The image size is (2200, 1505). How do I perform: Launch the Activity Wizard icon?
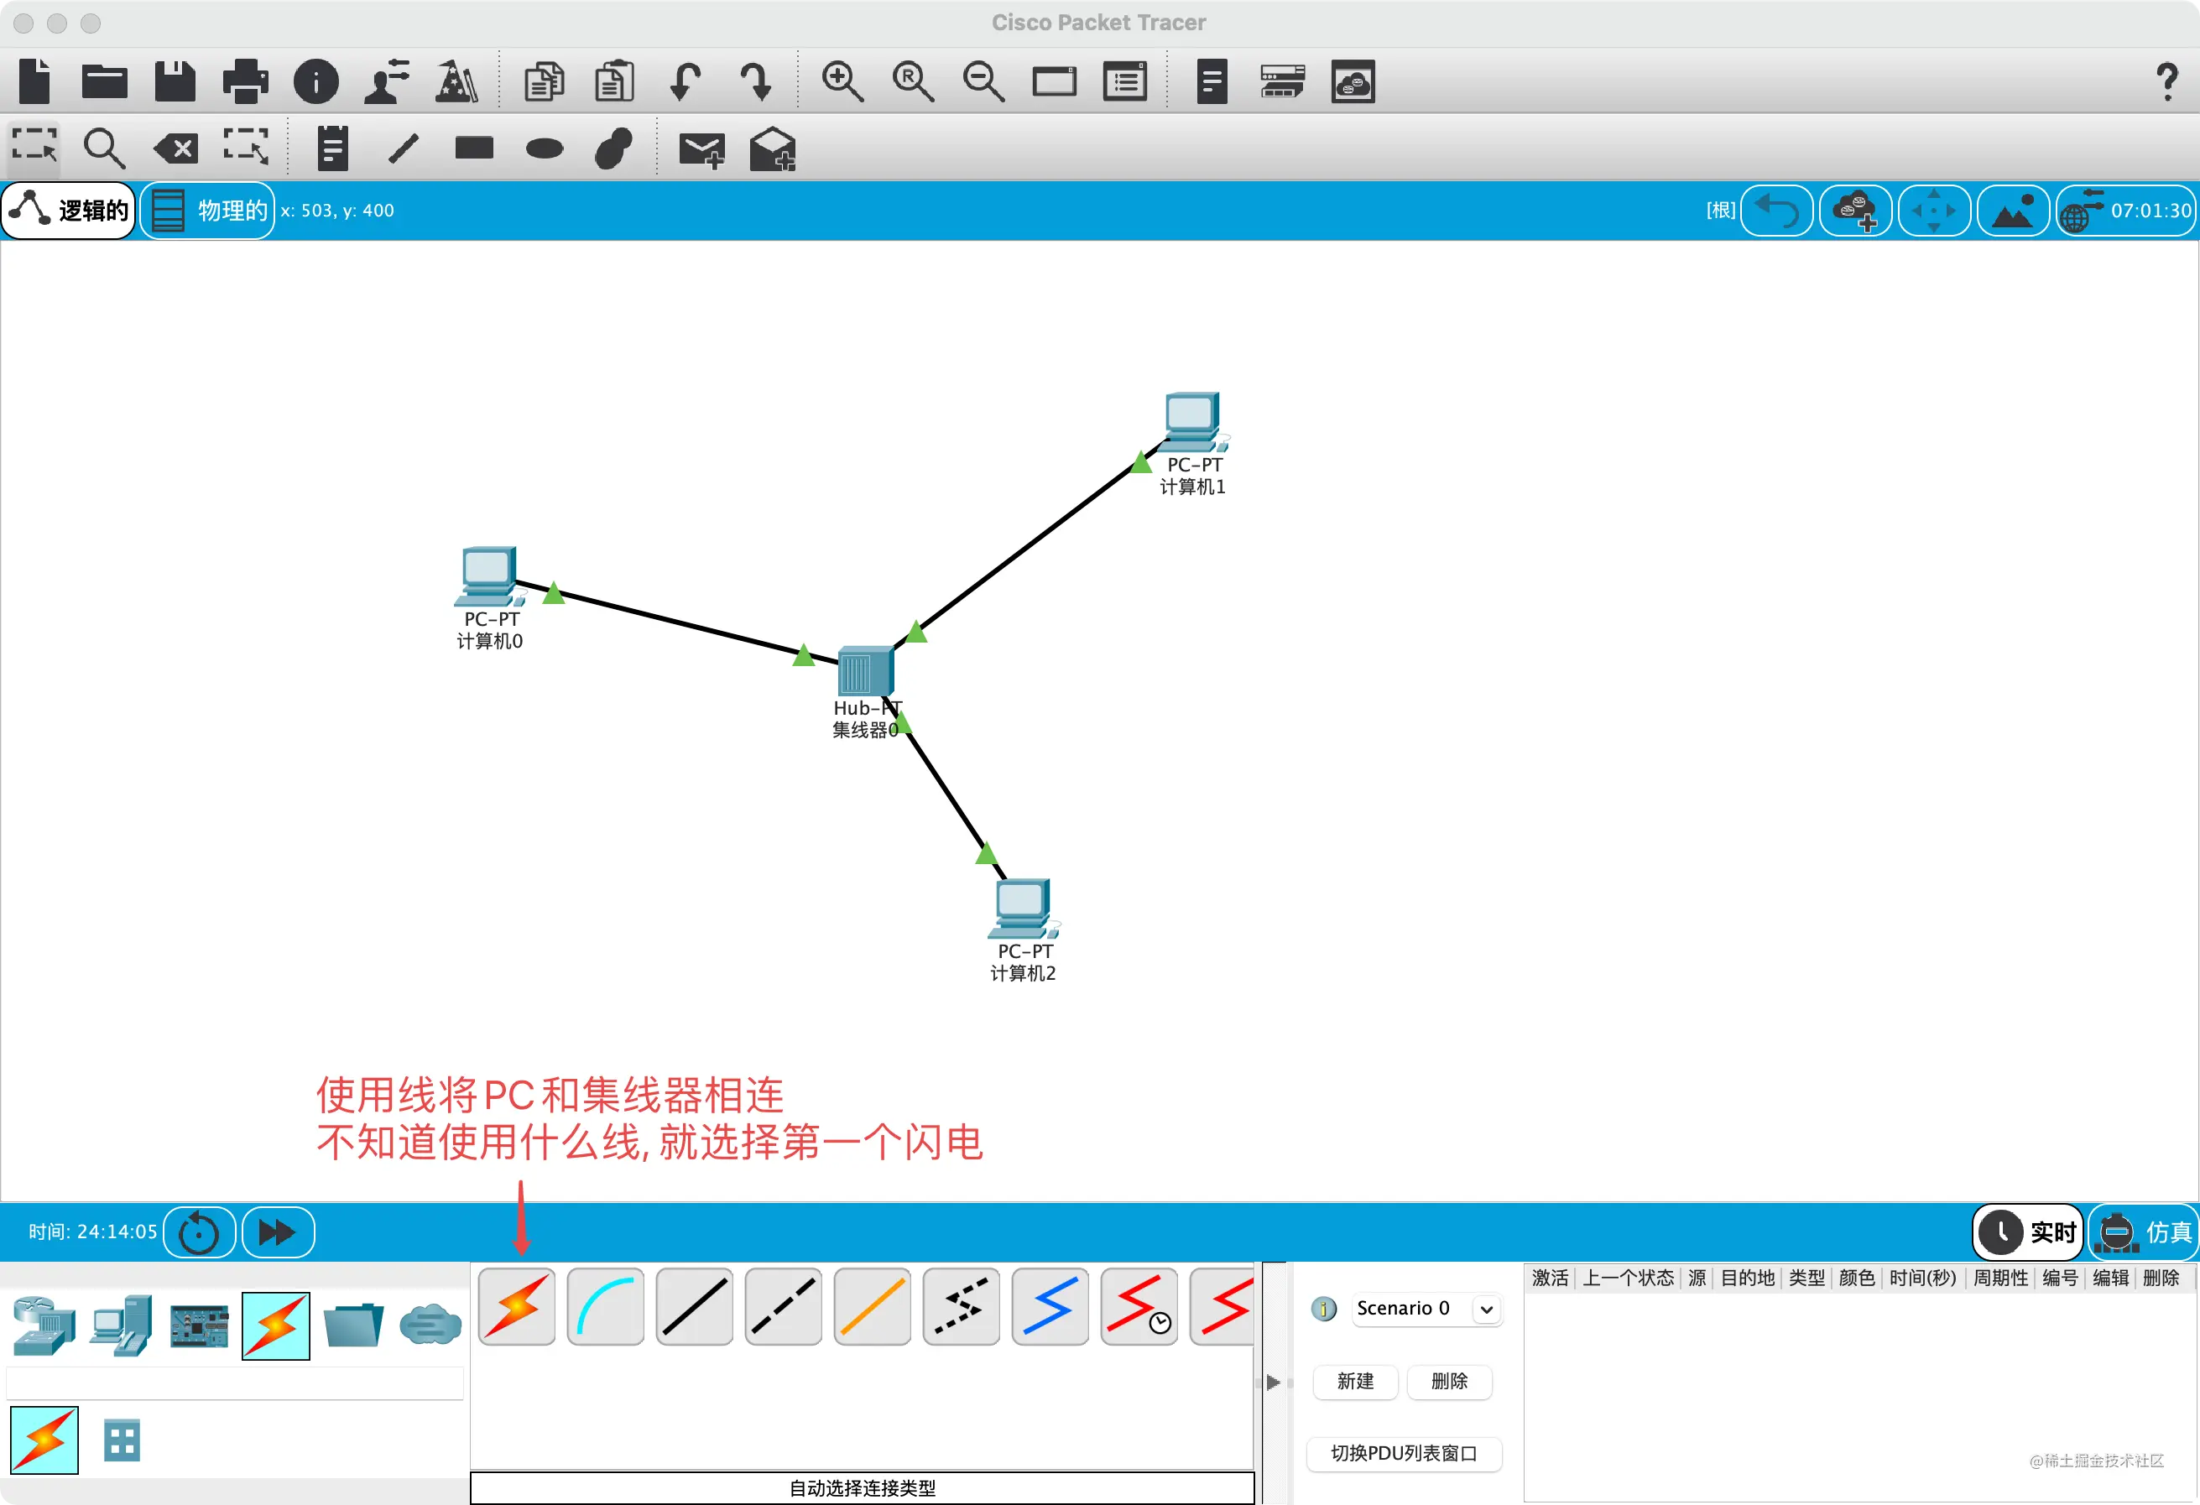pyautogui.click(x=456, y=81)
